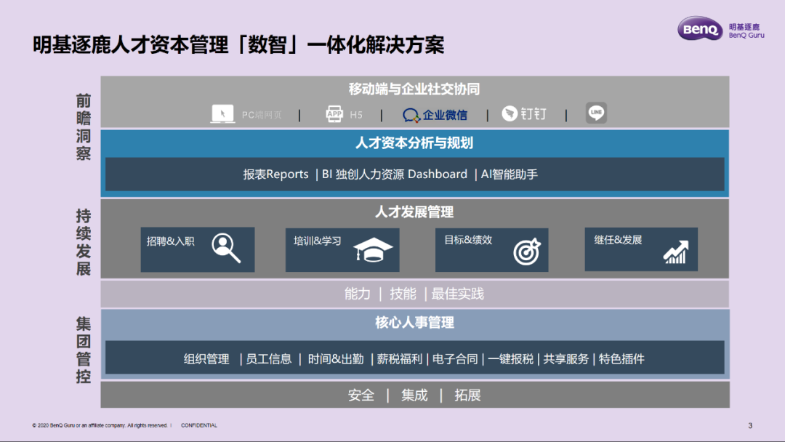Image resolution: width=785 pixels, height=442 pixels.
Task: Click 电子合同 module text
Action: tap(455, 359)
